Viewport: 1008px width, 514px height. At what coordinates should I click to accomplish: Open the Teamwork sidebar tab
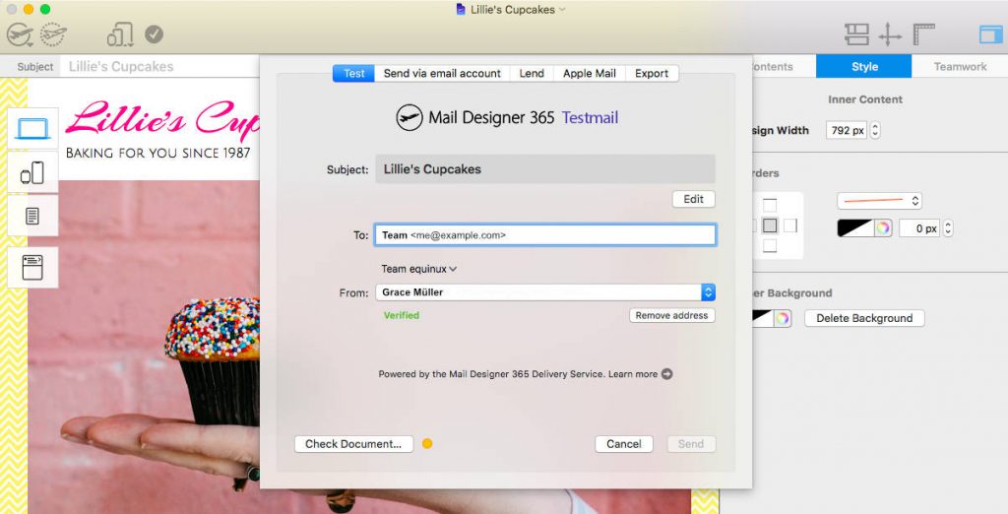(960, 66)
